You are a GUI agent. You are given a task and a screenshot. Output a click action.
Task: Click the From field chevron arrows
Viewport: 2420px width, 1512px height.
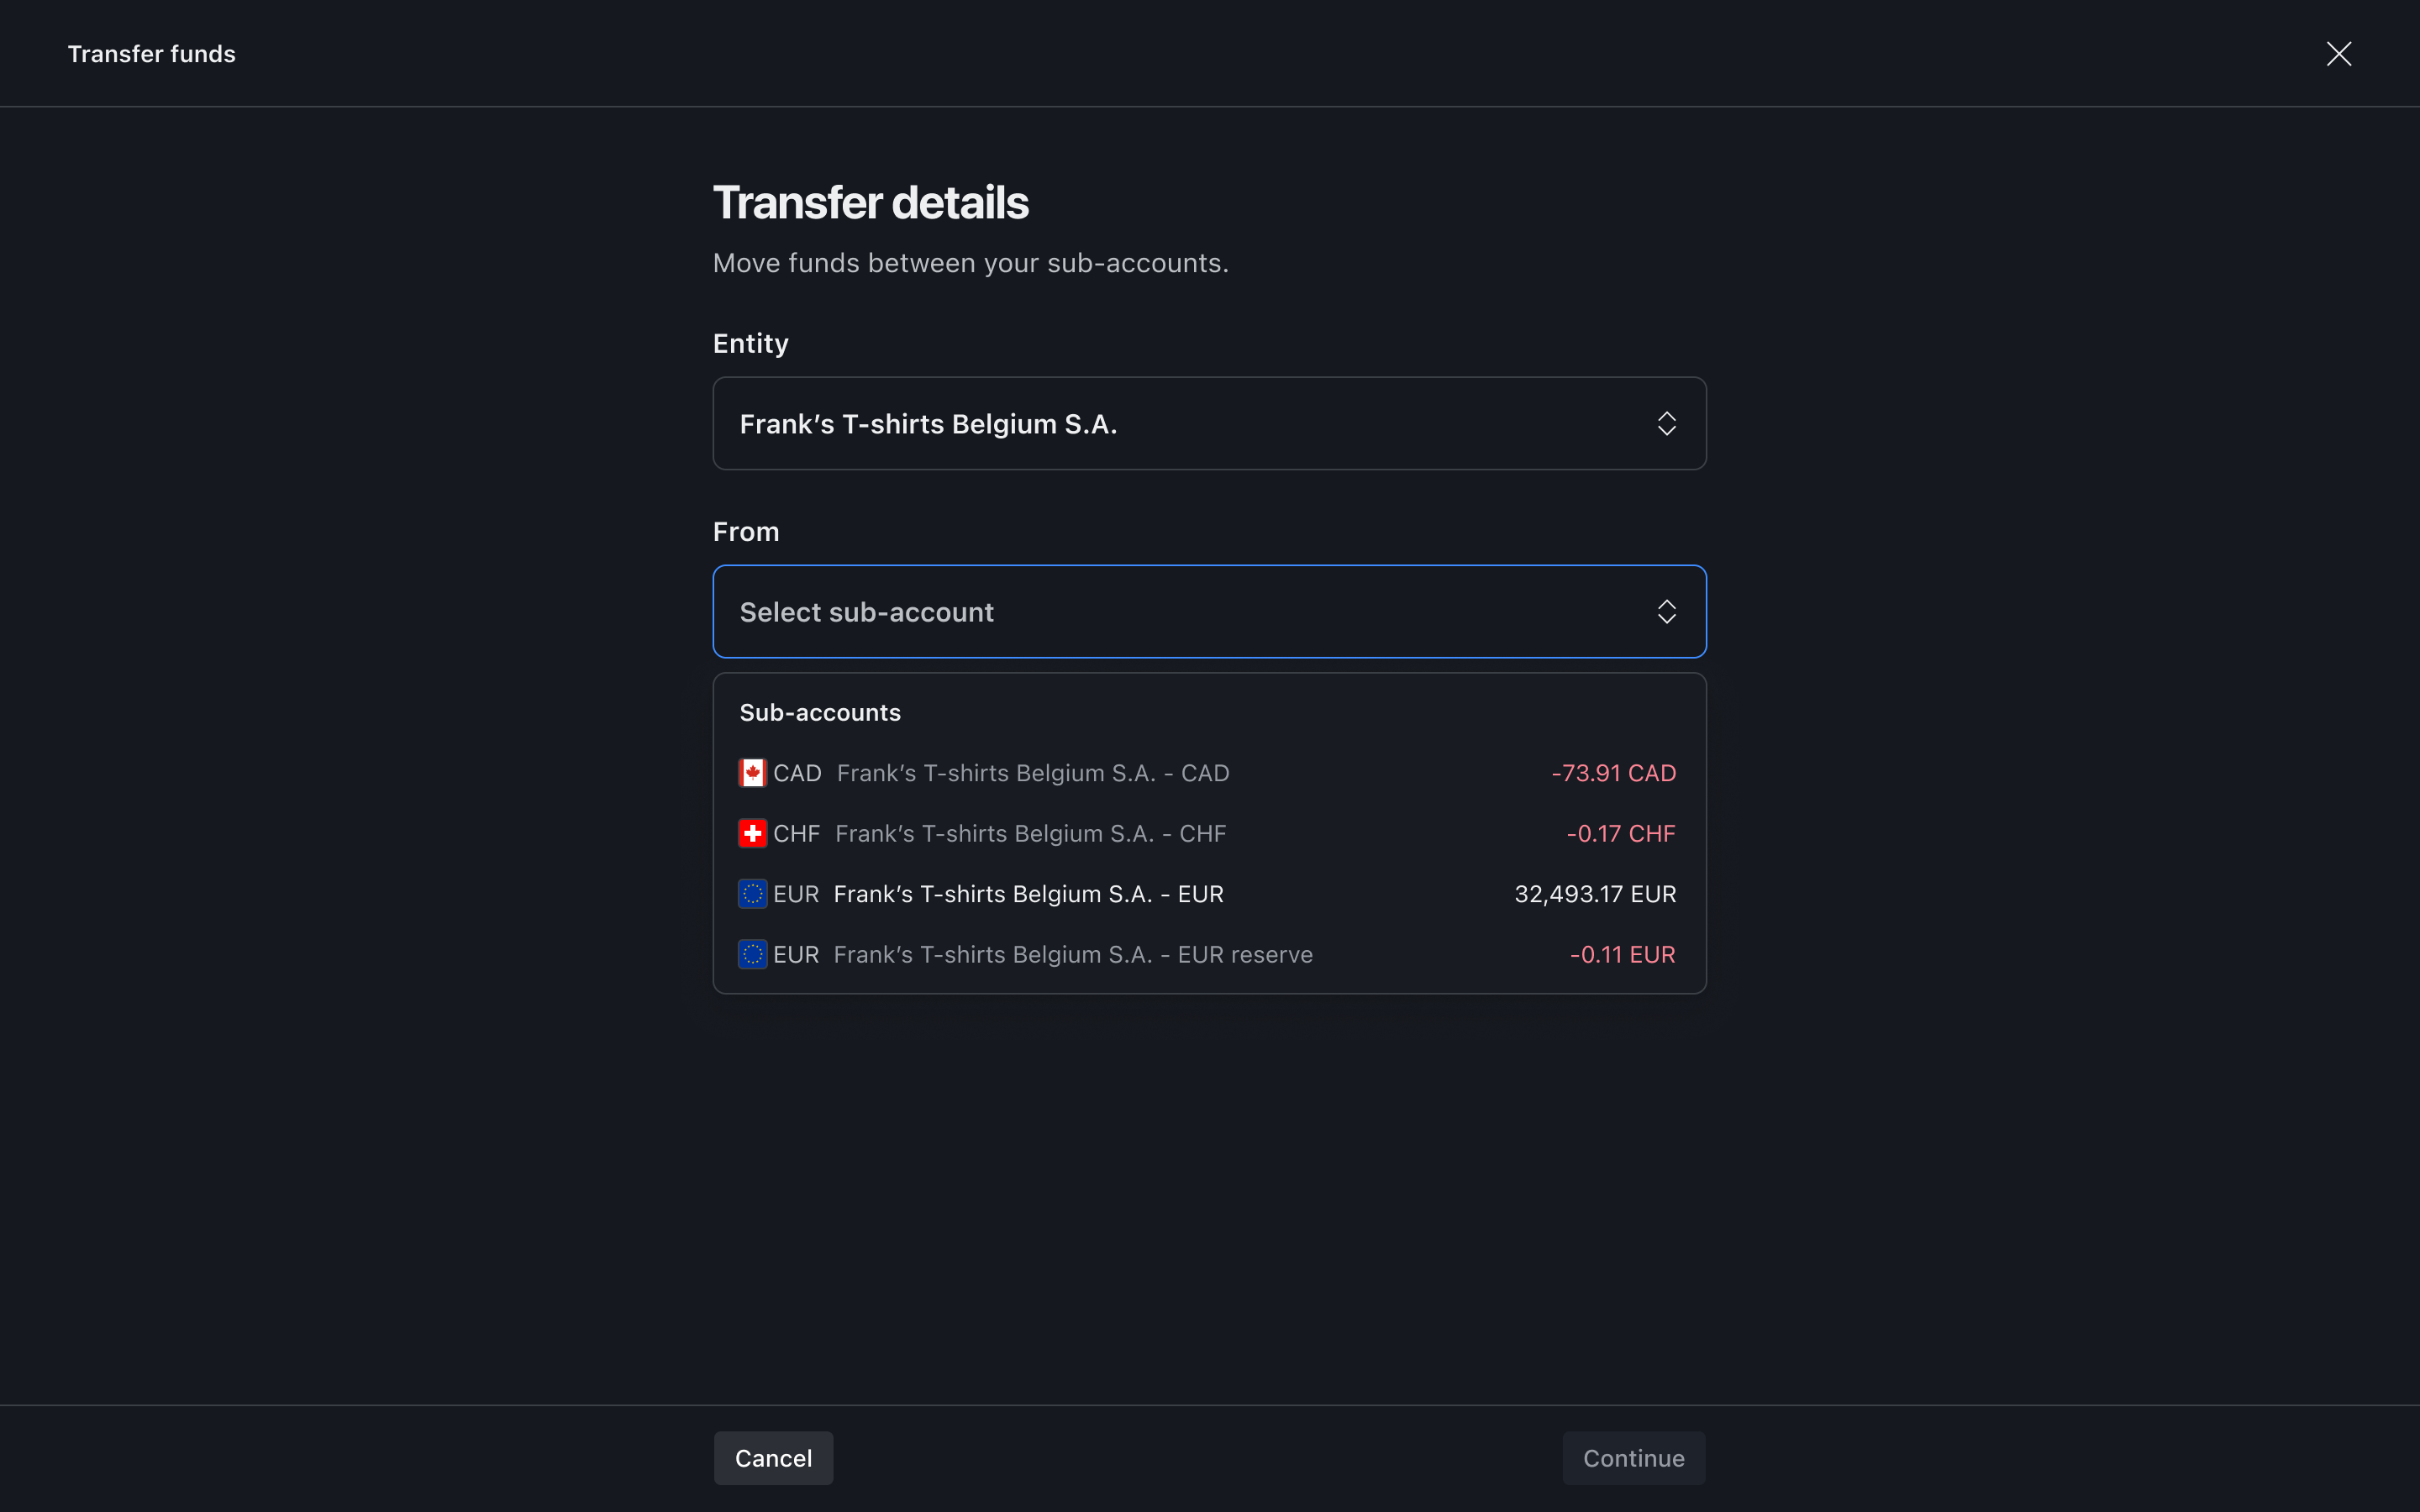(1666, 611)
